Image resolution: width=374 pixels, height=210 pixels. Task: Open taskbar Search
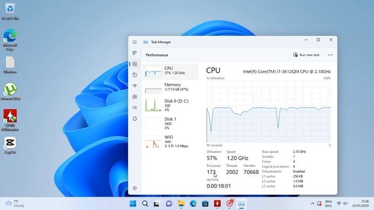point(145,204)
